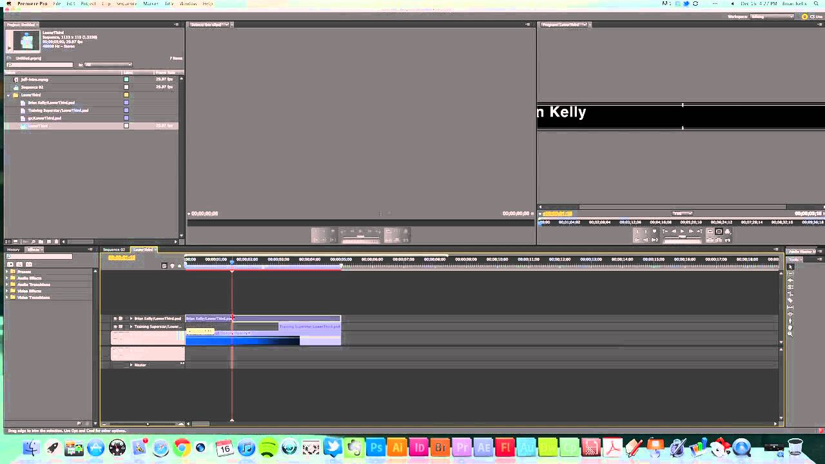Open the Program monitor zoom level dropdown
This screenshot has height=464, width=825.
click(682, 213)
